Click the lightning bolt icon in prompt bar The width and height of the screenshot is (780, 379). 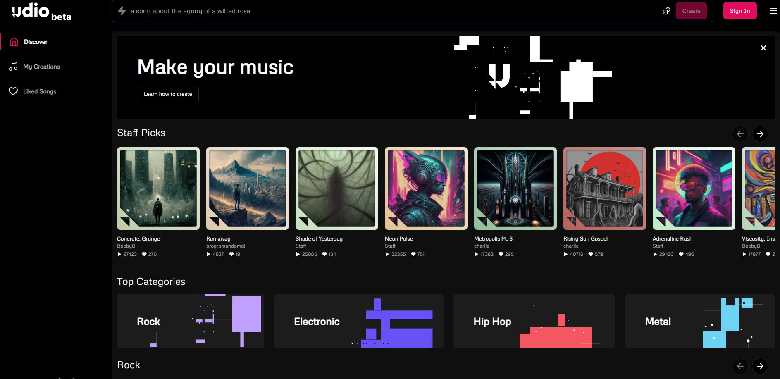point(122,11)
